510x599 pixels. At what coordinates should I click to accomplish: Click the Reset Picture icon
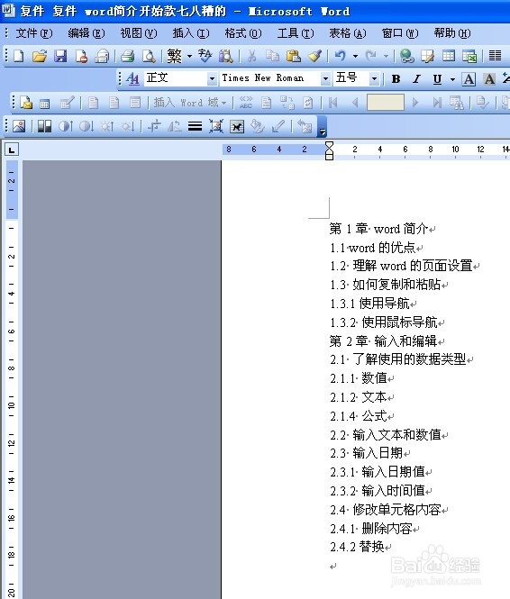tap(305, 126)
